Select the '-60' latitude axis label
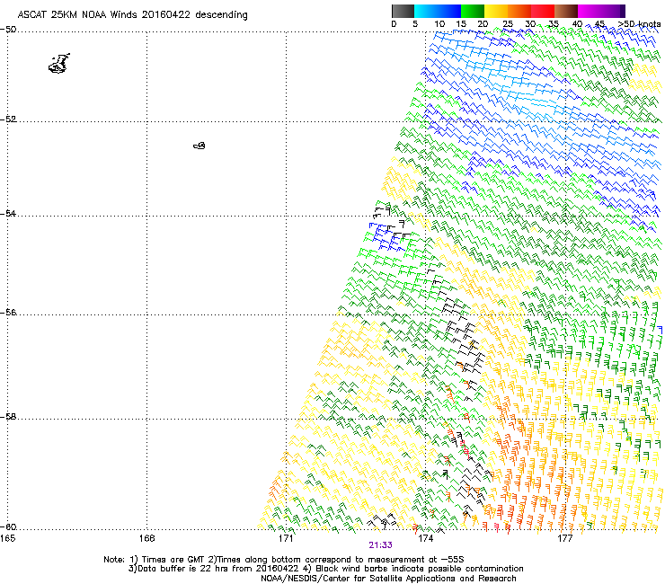 8,526
